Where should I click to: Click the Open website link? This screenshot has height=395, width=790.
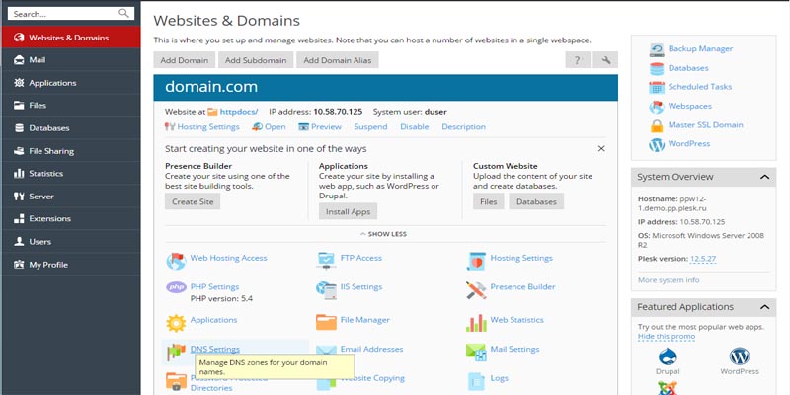276,127
